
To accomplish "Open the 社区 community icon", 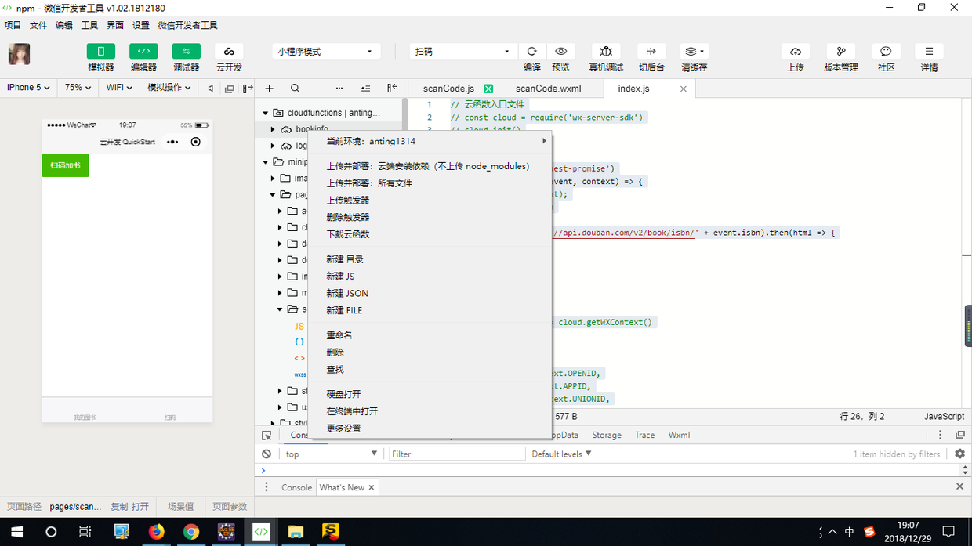I will pos(886,51).
